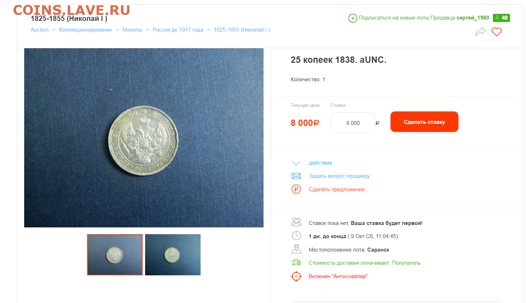526x303 pixels.
Task: Click the seller rating badge 48
Action: [x=501, y=18]
